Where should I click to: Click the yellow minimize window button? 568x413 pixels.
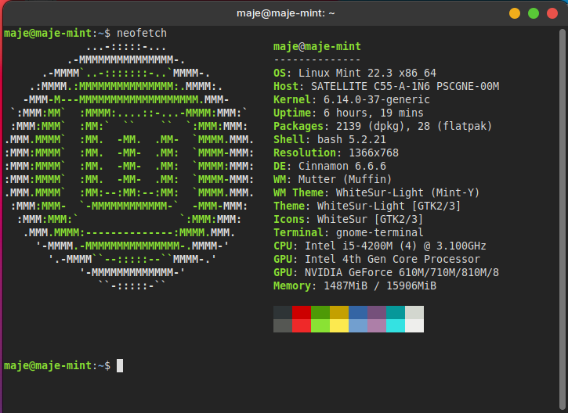coord(515,13)
